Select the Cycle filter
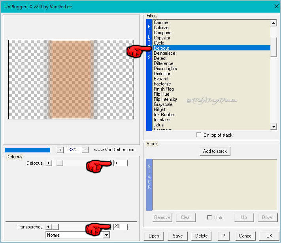 [x=212, y=43]
